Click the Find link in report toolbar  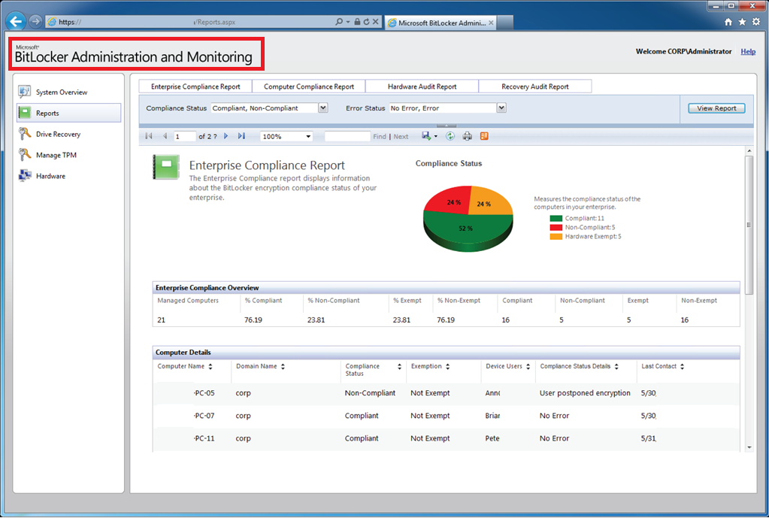380,137
